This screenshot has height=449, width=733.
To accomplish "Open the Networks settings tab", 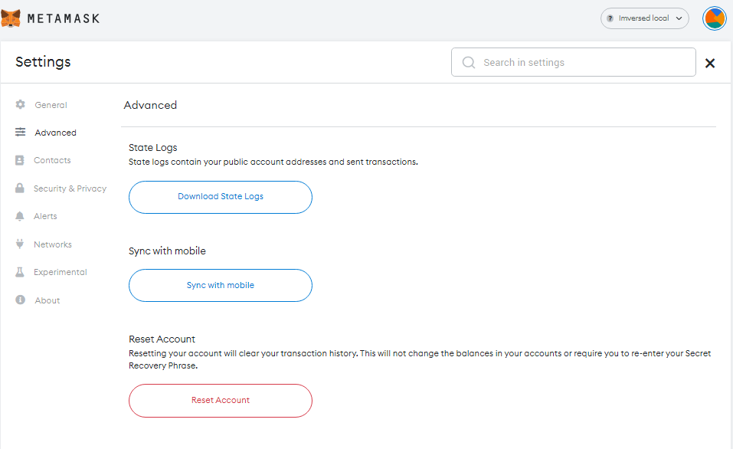I will [x=52, y=244].
